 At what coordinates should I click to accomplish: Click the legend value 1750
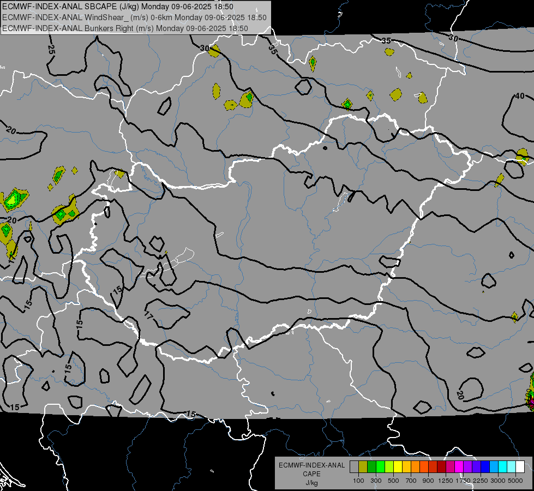coord(463,481)
